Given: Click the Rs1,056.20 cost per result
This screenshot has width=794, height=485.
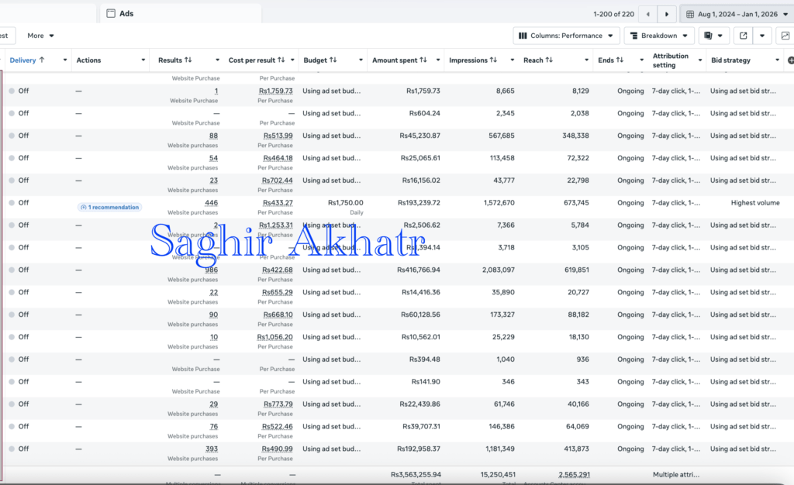Looking at the screenshot, I should point(274,337).
